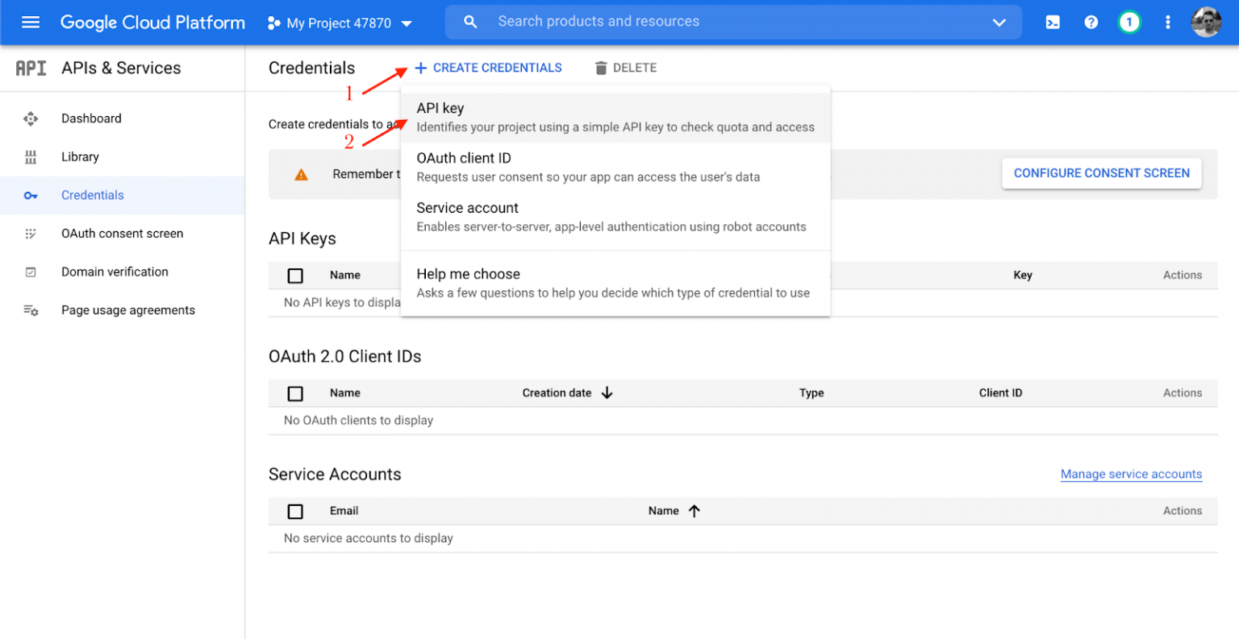Open the three-dot settings menu

point(1167,23)
